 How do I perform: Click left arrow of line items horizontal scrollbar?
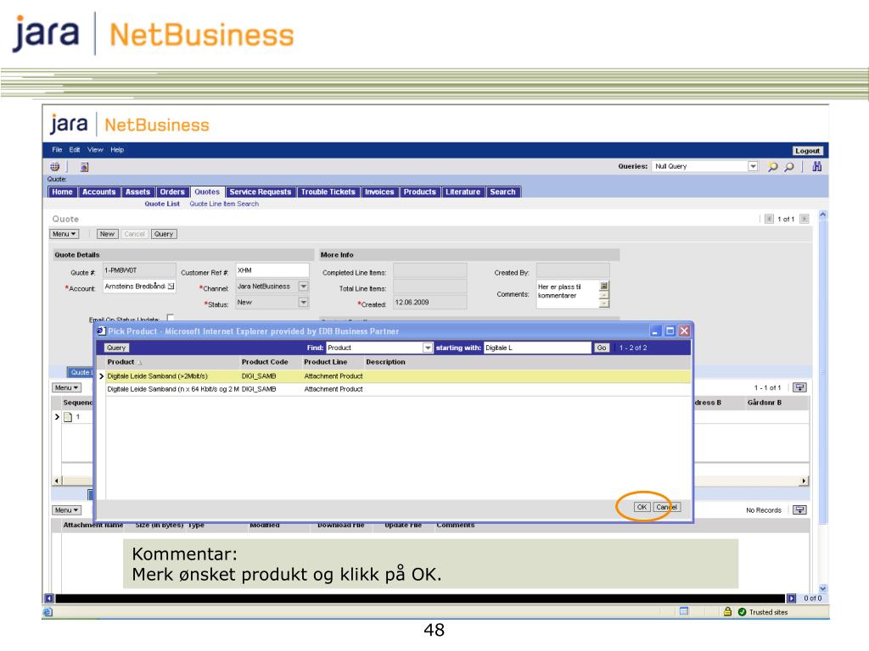click(x=57, y=481)
